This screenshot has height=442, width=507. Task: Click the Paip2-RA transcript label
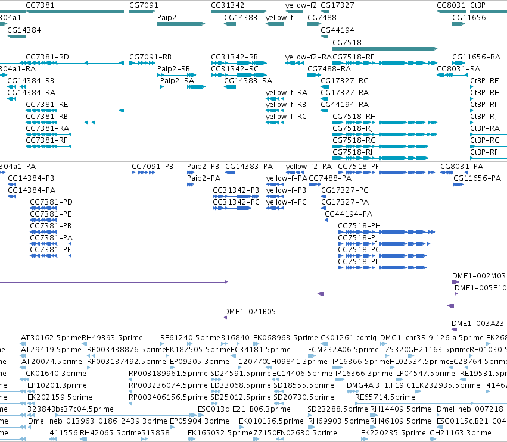[177, 81]
